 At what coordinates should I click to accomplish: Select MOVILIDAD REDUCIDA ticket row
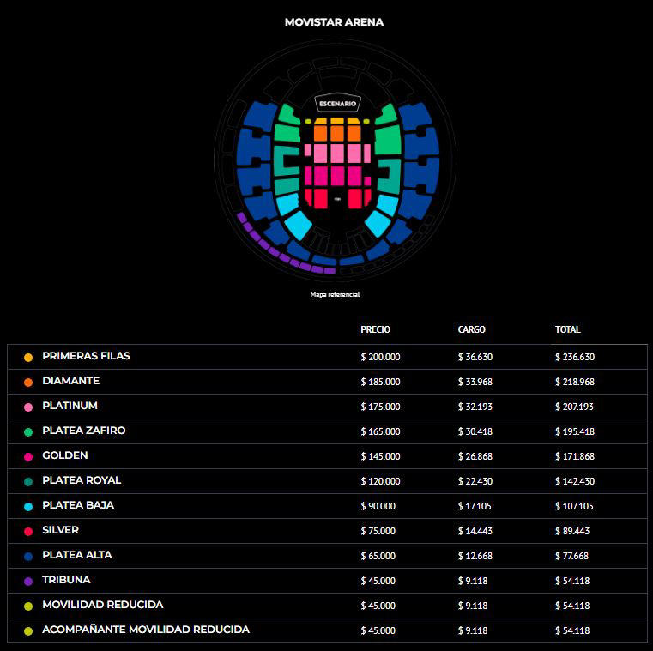327,606
